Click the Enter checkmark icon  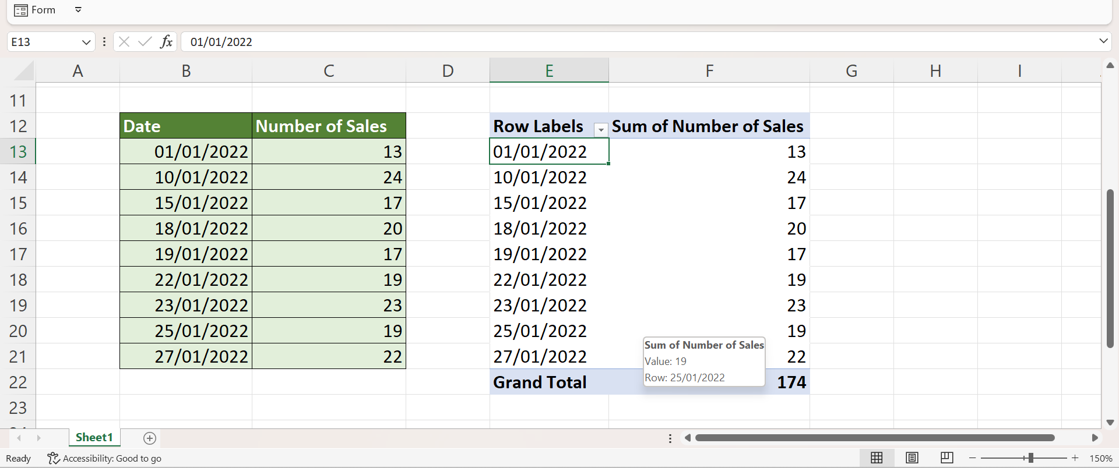(145, 42)
